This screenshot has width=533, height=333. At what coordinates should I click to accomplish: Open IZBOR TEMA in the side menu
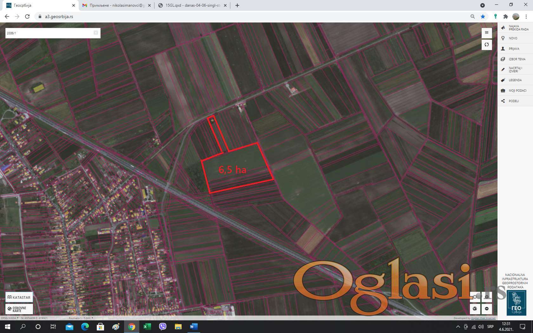click(517, 59)
